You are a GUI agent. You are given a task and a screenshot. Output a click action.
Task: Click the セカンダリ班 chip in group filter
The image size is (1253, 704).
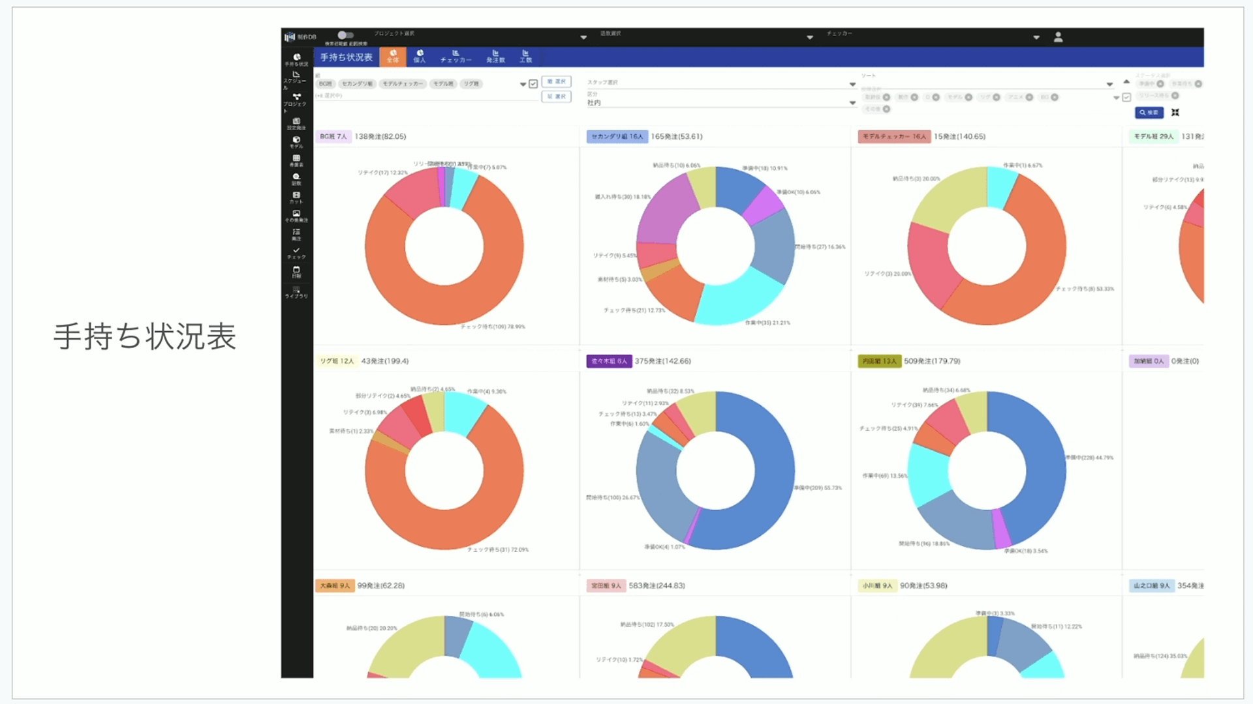coord(358,84)
